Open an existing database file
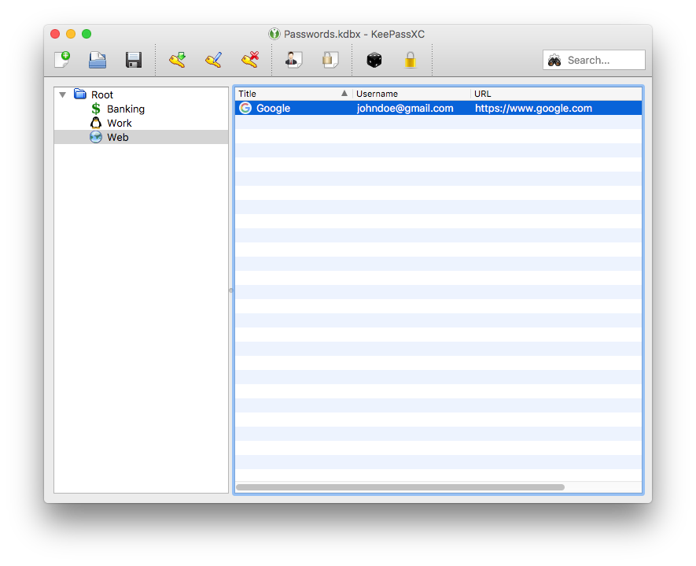The height and width of the screenshot is (566, 696). (x=98, y=60)
